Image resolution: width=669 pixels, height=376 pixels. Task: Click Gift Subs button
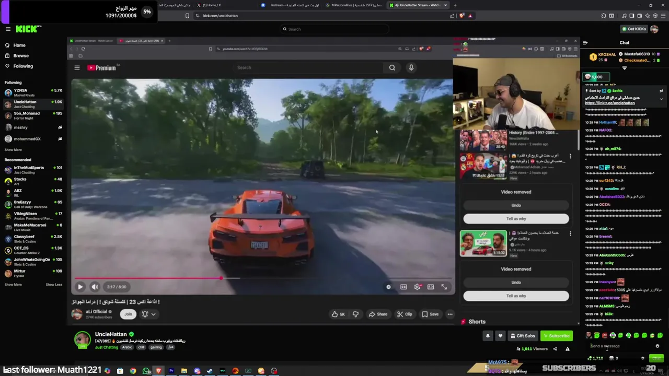coord(523,336)
